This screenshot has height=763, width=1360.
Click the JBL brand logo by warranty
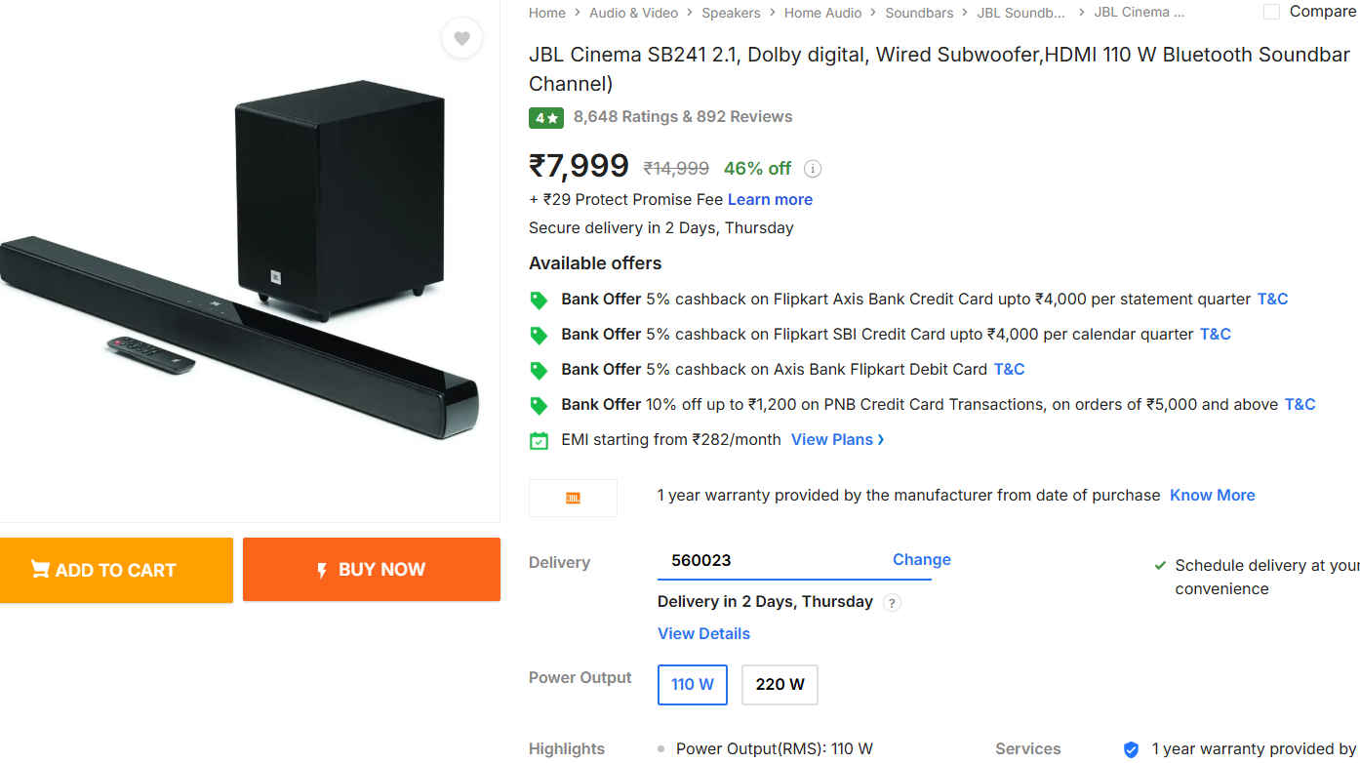click(x=573, y=498)
